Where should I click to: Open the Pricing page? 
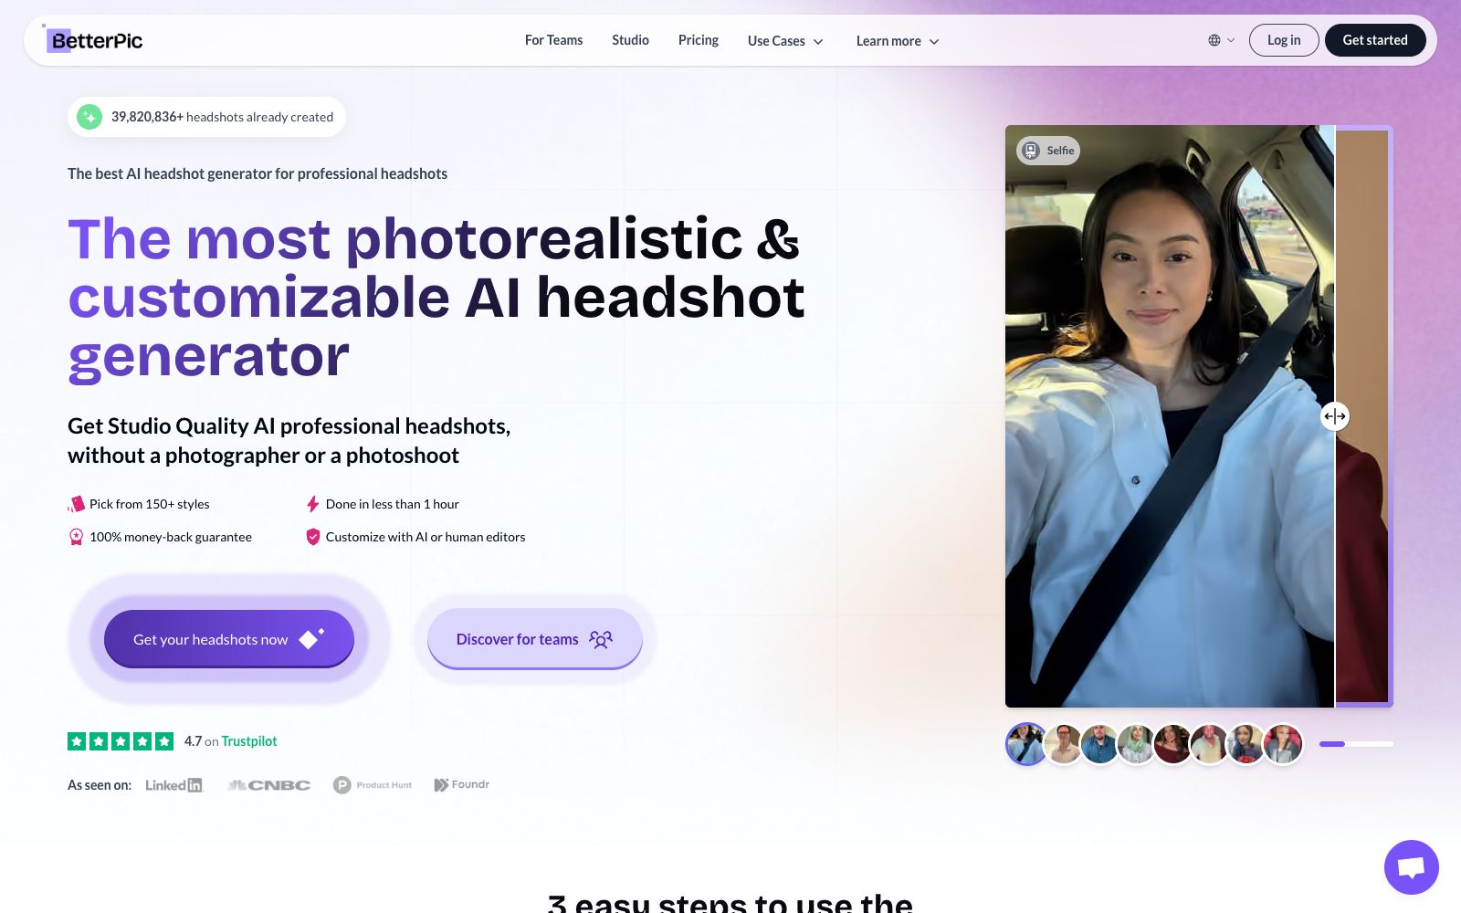click(x=699, y=40)
